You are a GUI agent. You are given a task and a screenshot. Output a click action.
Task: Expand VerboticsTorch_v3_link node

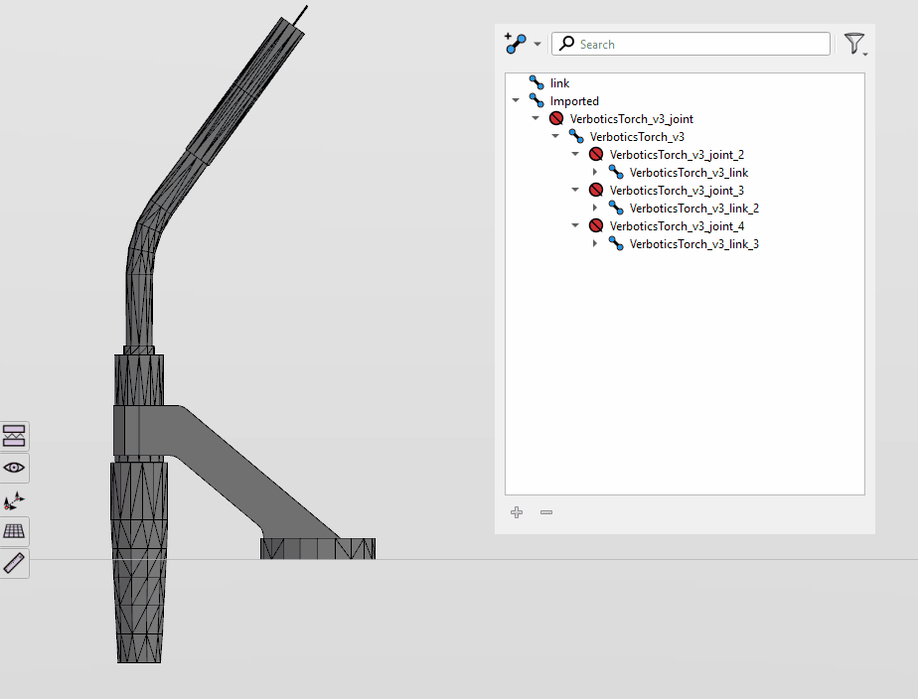[x=595, y=172]
